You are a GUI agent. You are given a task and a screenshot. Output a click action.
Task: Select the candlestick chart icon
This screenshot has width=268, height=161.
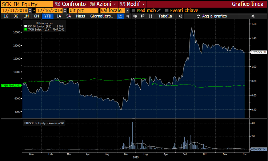(x=128, y=16)
